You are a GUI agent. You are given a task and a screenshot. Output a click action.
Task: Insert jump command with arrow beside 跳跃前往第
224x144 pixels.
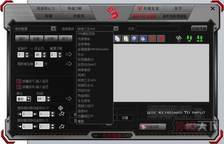point(69,64)
